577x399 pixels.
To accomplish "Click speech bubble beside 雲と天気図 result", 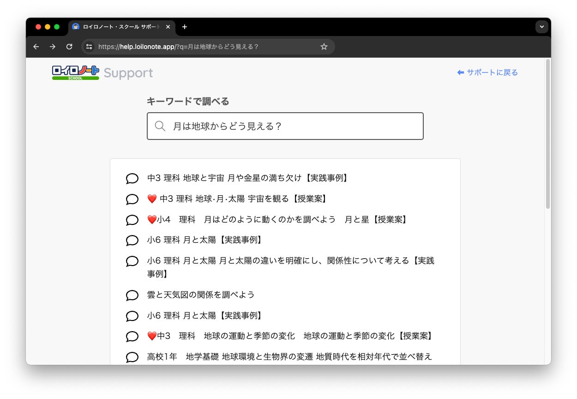I will tap(132, 296).
